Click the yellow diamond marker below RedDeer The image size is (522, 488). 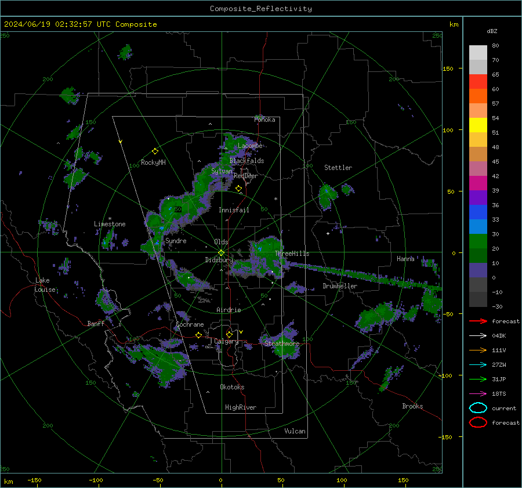click(x=238, y=189)
